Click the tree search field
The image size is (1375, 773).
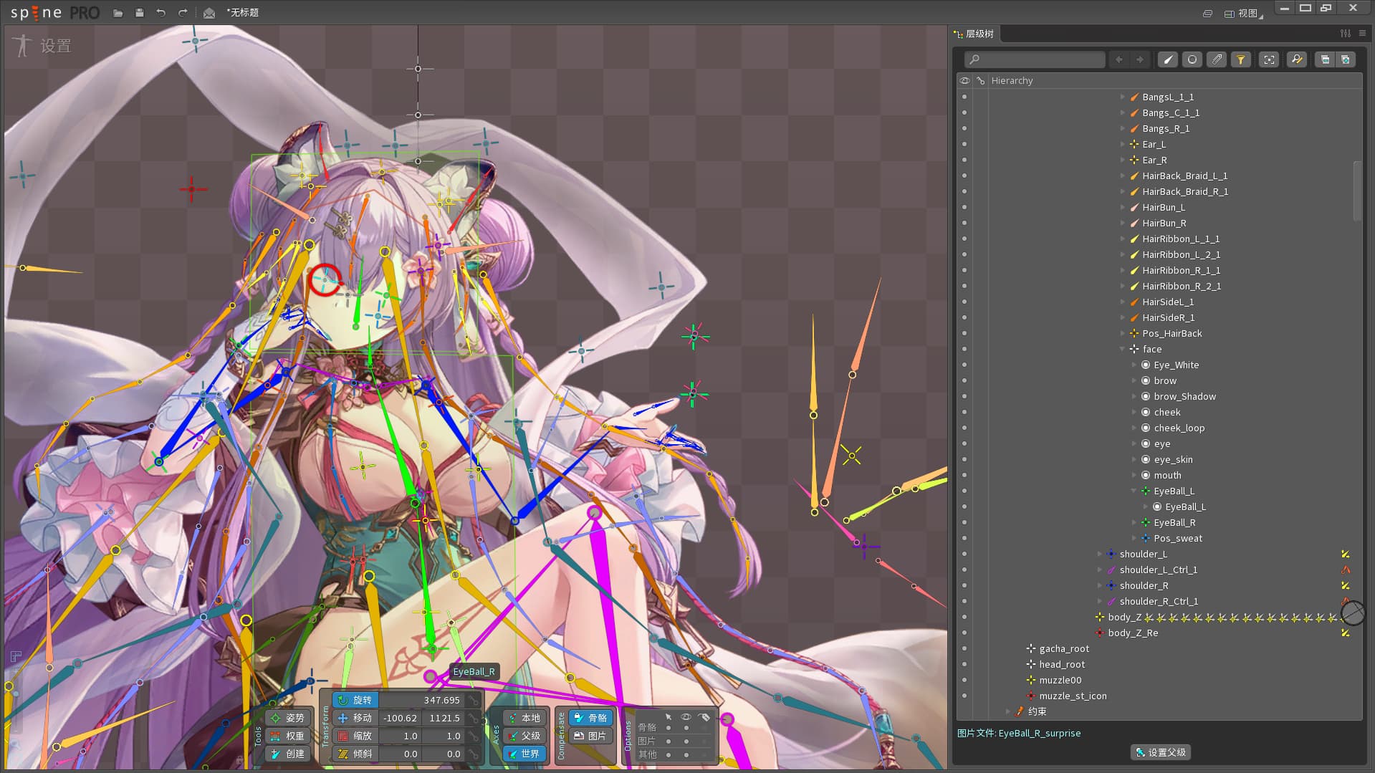[x=1035, y=59]
